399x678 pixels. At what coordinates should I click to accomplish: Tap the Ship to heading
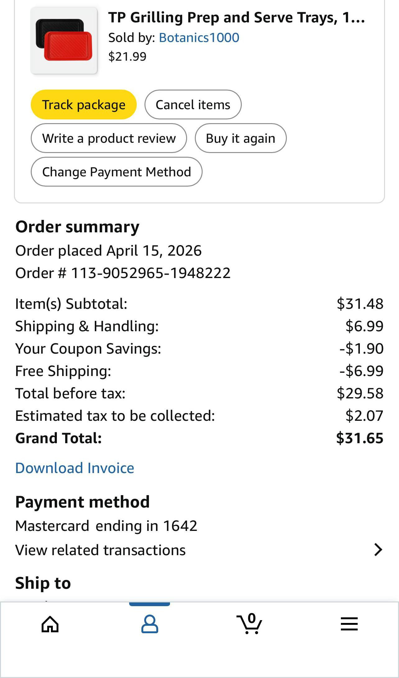43,583
